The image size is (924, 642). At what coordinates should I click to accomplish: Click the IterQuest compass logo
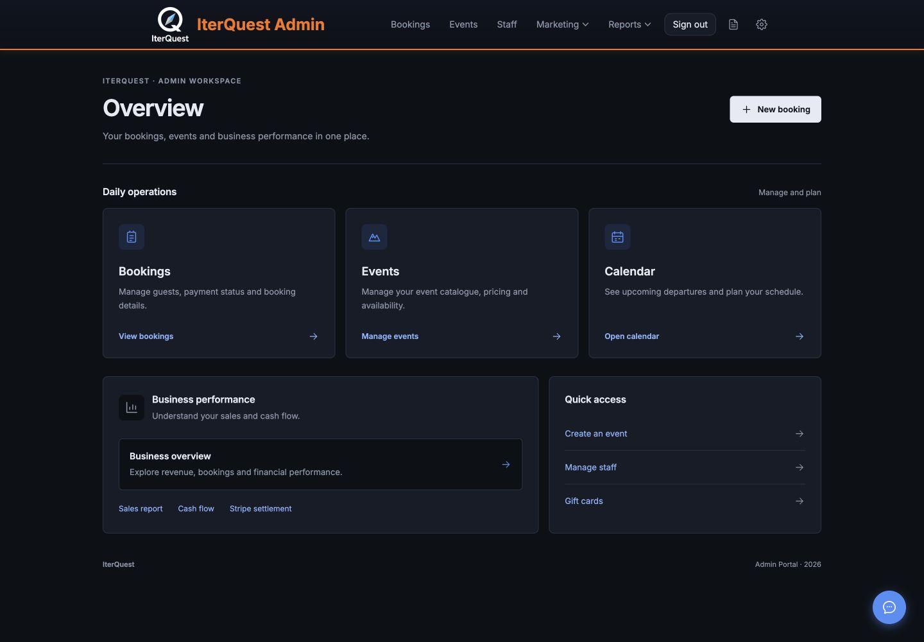(170, 24)
